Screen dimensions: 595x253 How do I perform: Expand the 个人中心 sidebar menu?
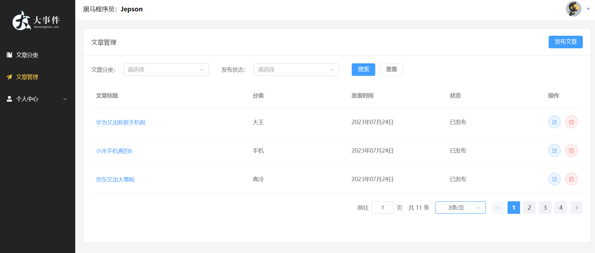click(x=37, y=99)
